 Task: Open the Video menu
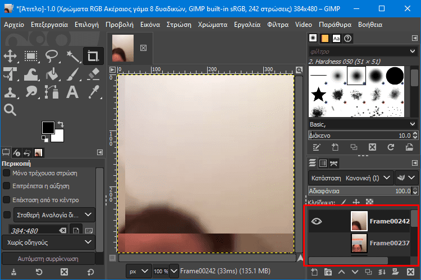[x=303, y=25]
